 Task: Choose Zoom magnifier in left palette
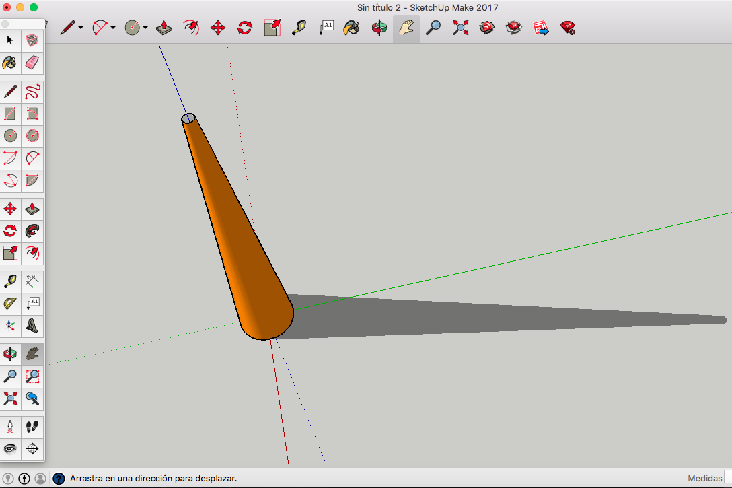[10, 376]
